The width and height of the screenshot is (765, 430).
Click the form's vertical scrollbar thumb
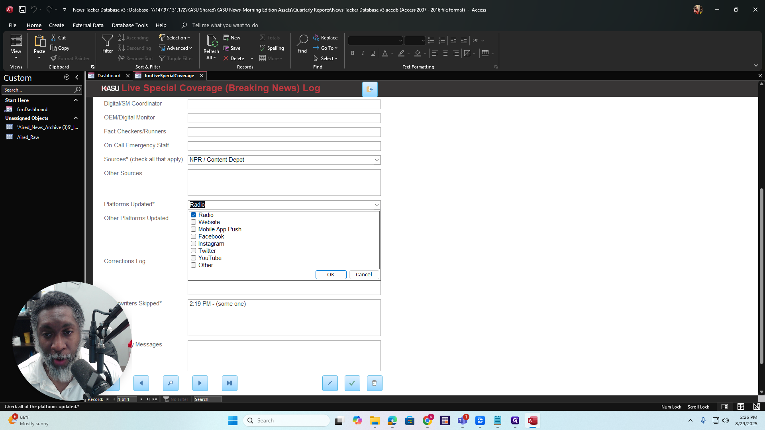(761, 276)
